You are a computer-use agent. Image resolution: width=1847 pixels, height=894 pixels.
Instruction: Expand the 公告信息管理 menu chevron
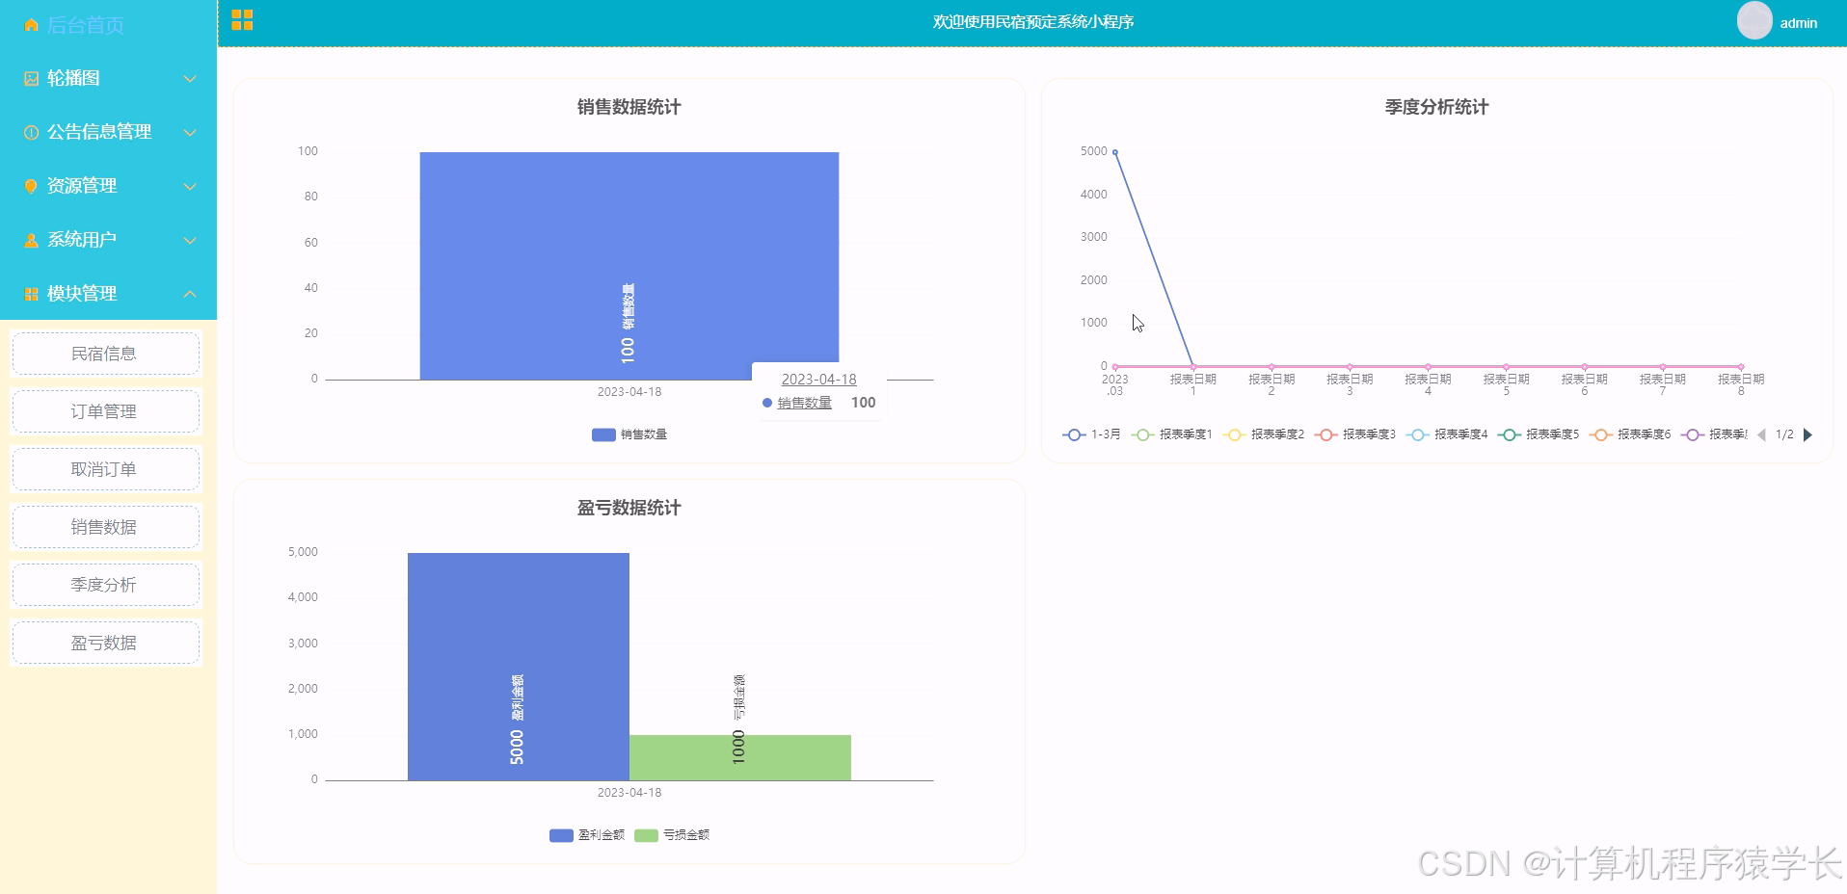190,132
